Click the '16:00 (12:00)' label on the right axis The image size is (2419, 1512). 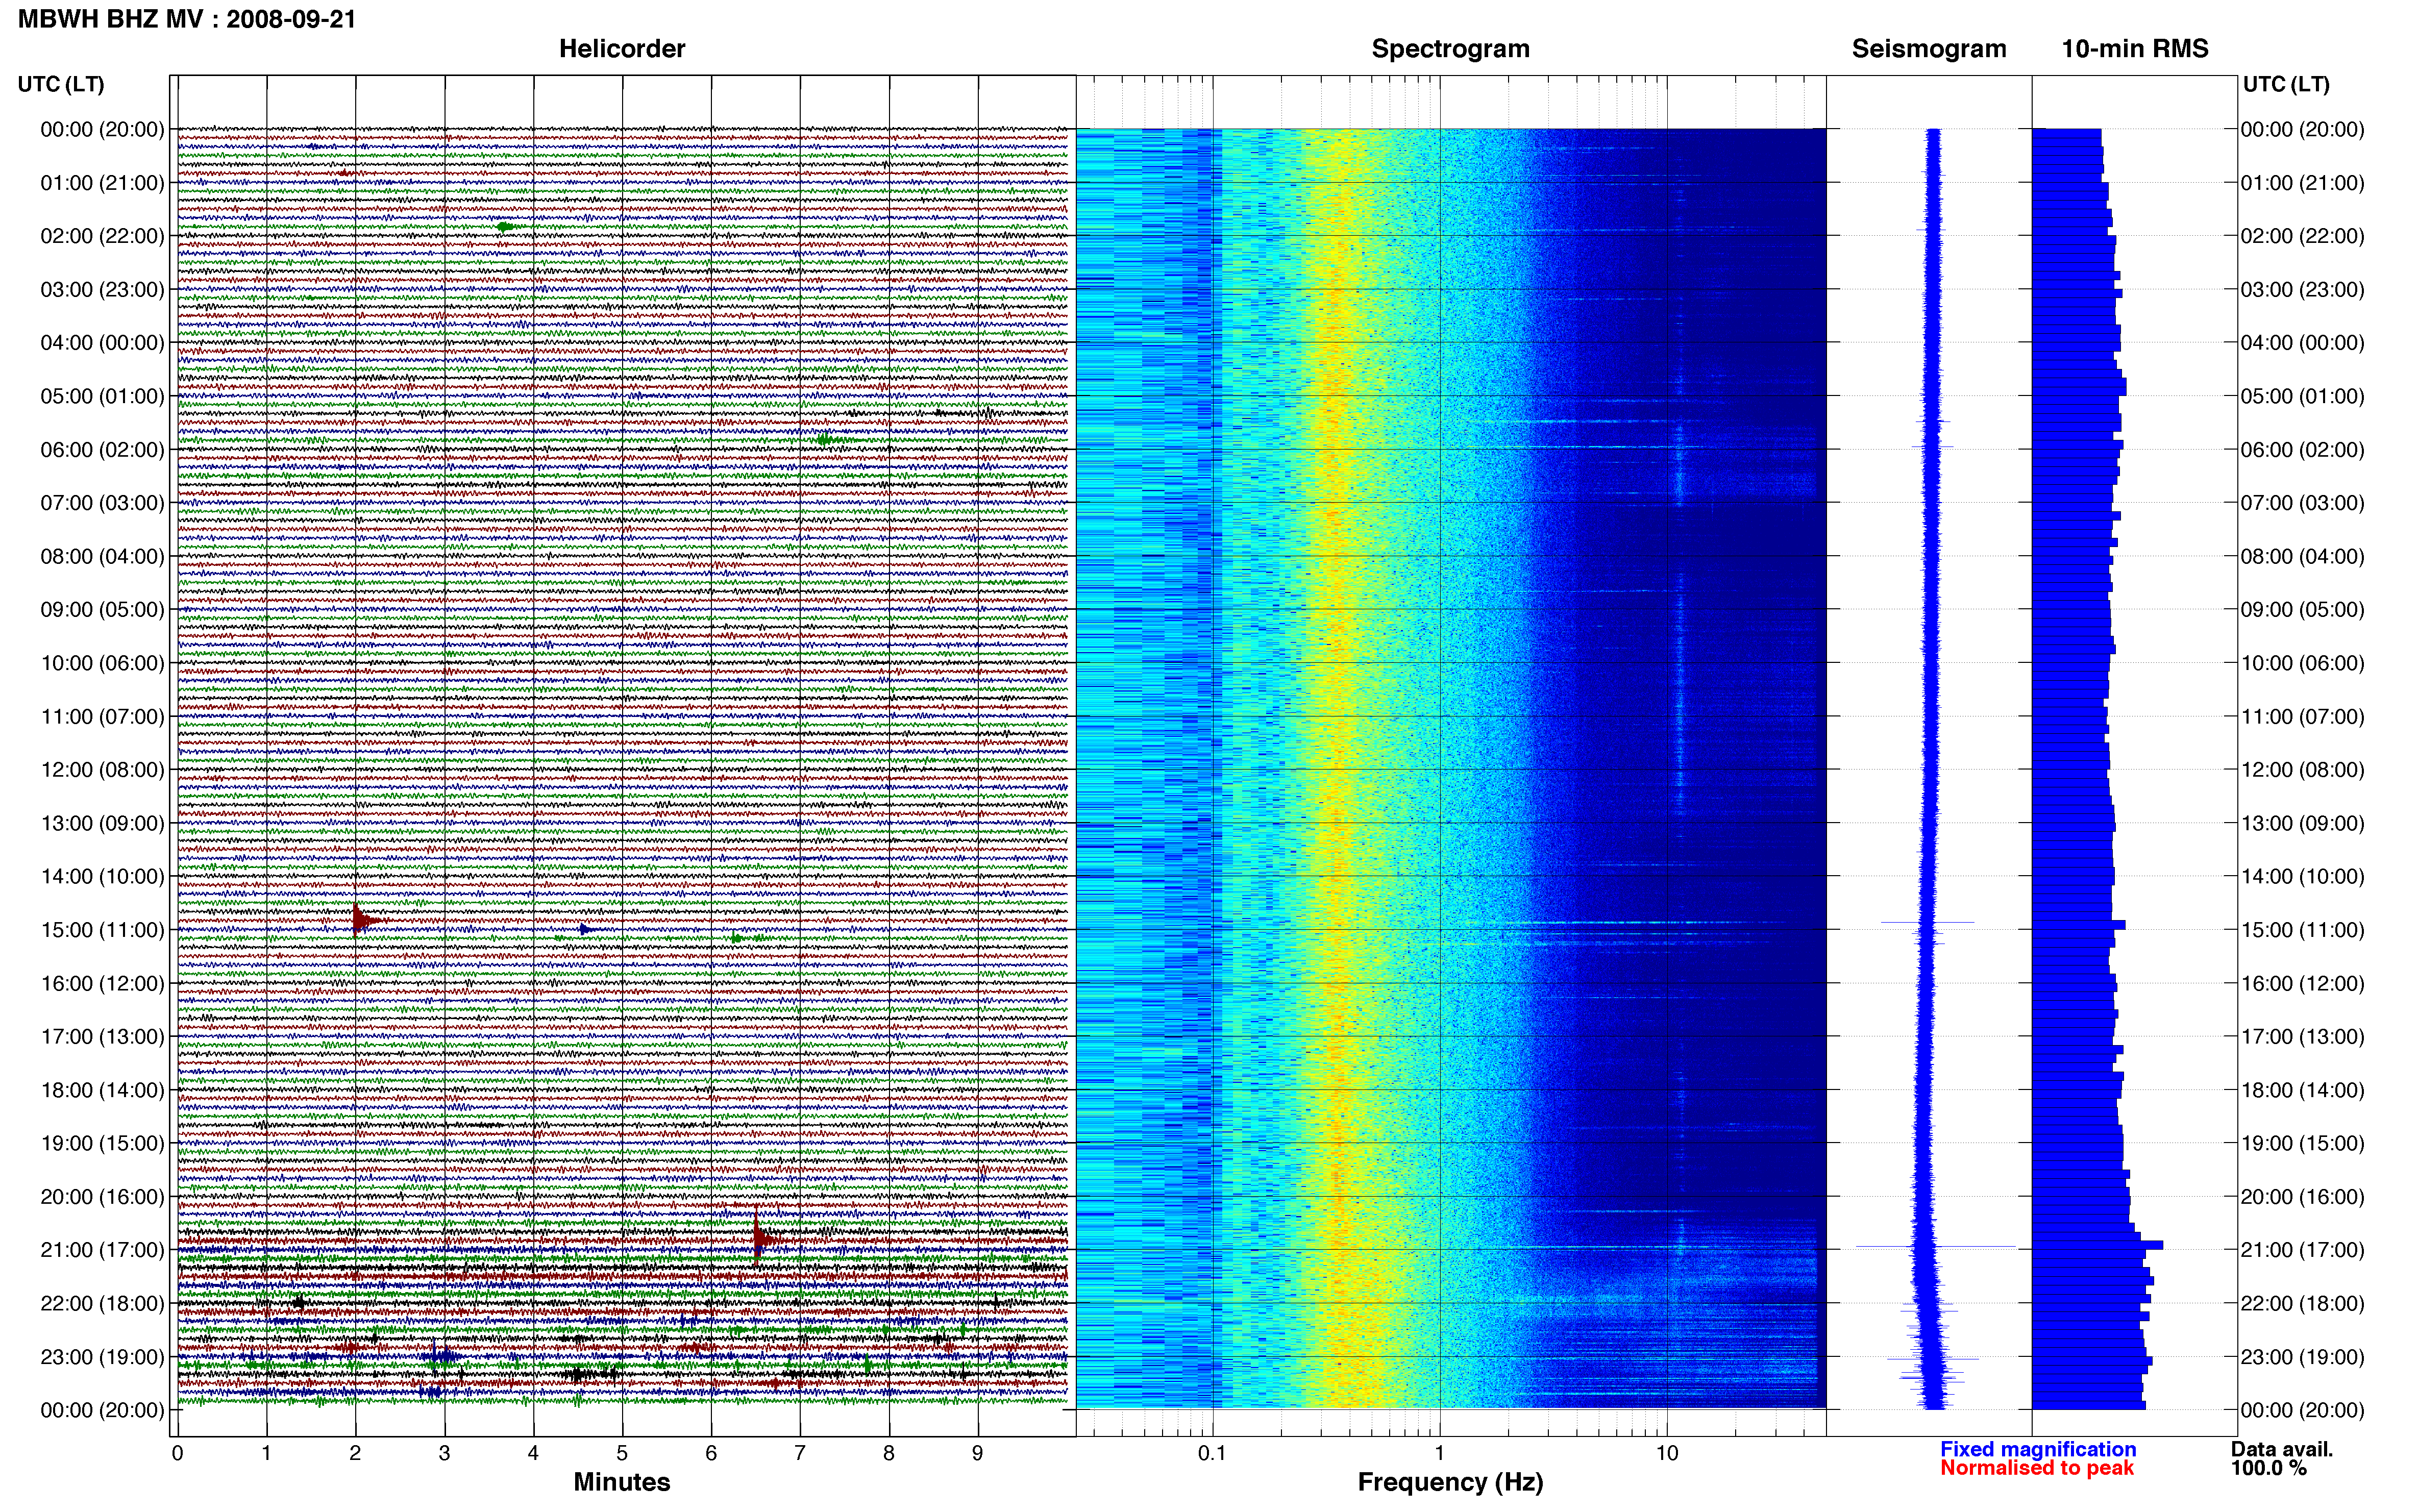(x=2303, y=984)
